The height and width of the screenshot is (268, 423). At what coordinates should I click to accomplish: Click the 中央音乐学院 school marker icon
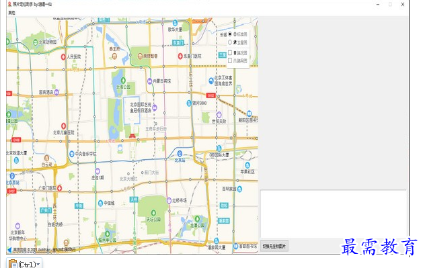(72, 154)
